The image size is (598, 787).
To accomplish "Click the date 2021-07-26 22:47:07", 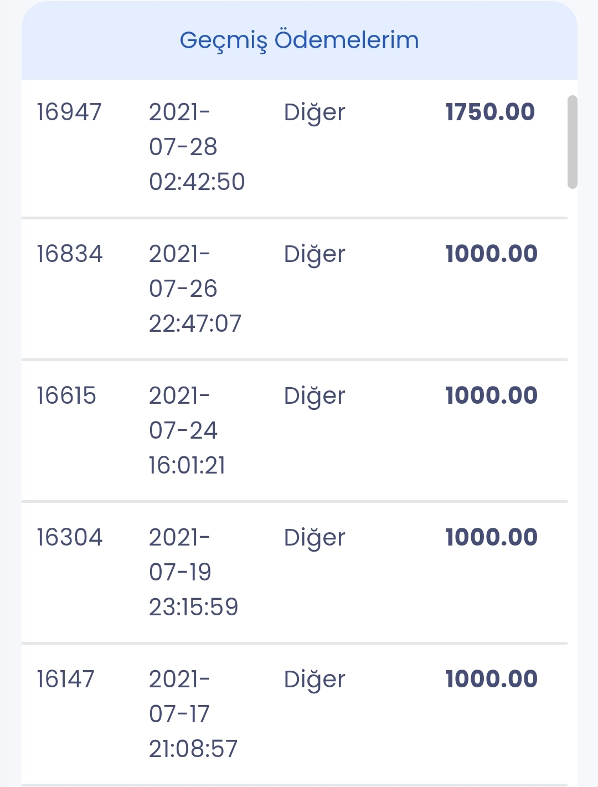I will click(195, 289).
